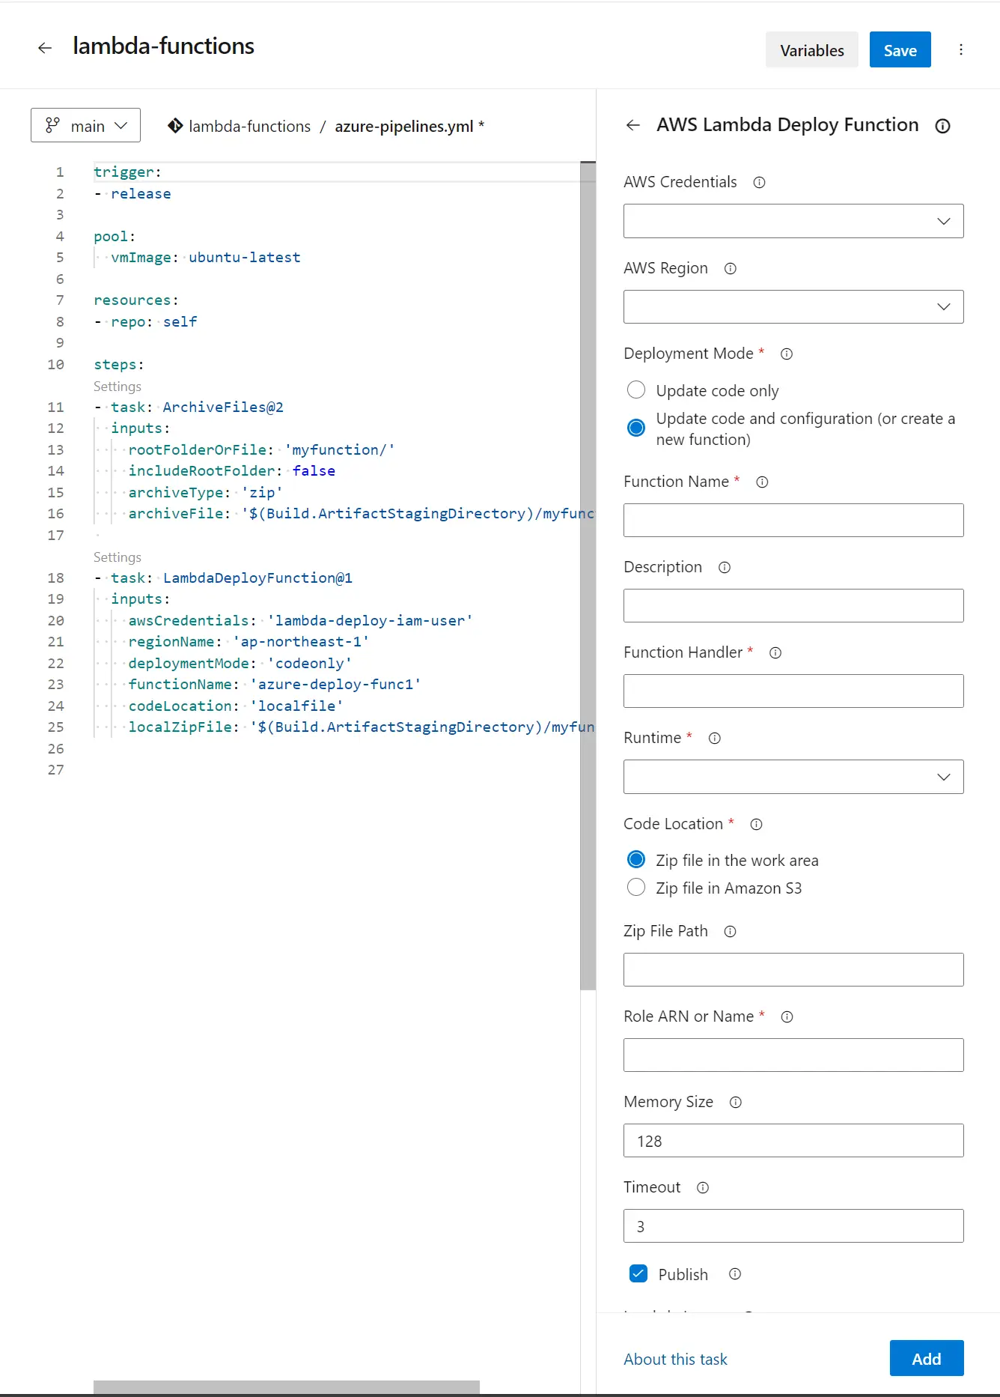Viewport: 1000px width, 1397px height.
Task: Click the Add button
Action: coord(927,1358)
